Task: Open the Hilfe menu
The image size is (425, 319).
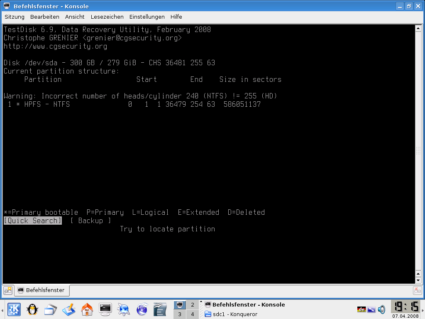Action: [x=176, y=17]
